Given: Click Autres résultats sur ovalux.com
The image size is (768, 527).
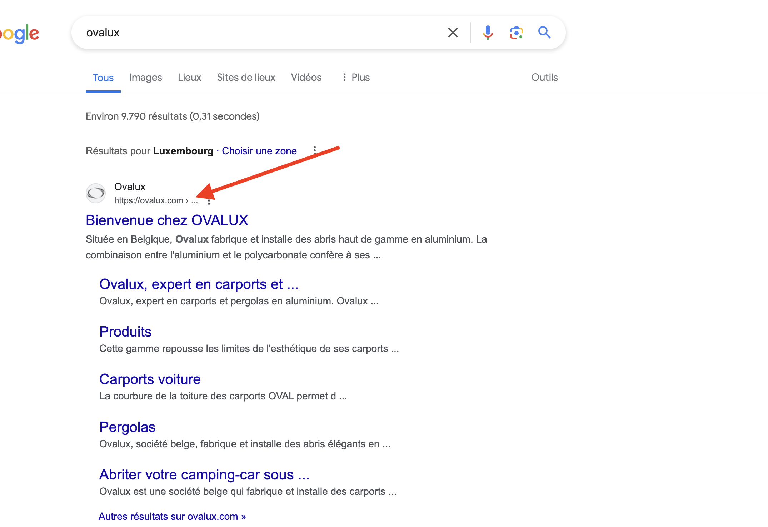Looking at the screenshot, I should point(172,516).
